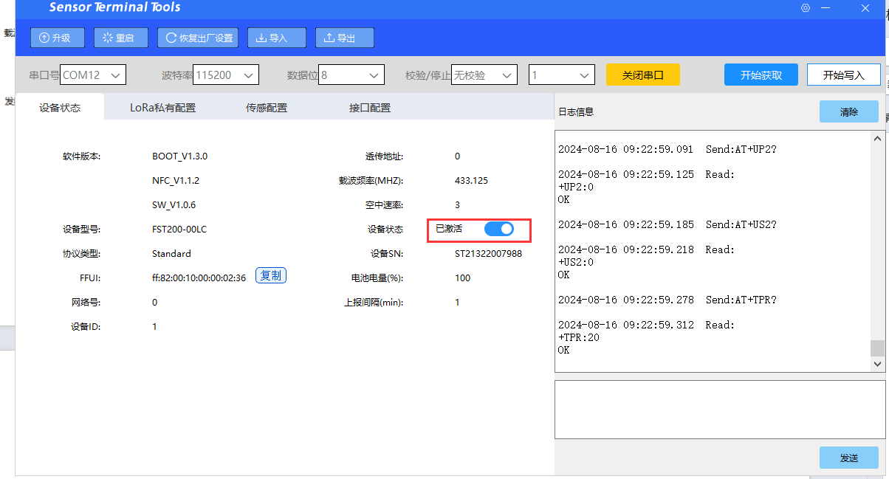Close the Sensor Terminal Tools window
Image resolution: width=889 pixels, height=479 pixels.
(865, 8)
